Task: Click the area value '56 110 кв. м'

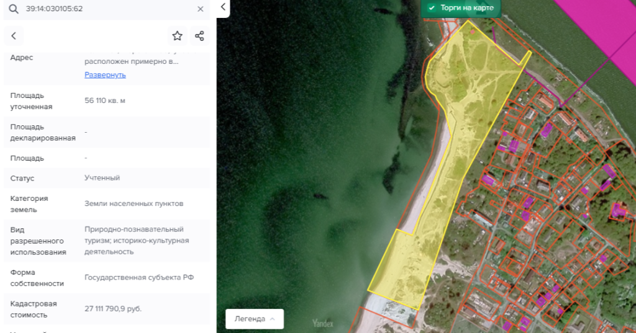Action: tap(104, 100)
